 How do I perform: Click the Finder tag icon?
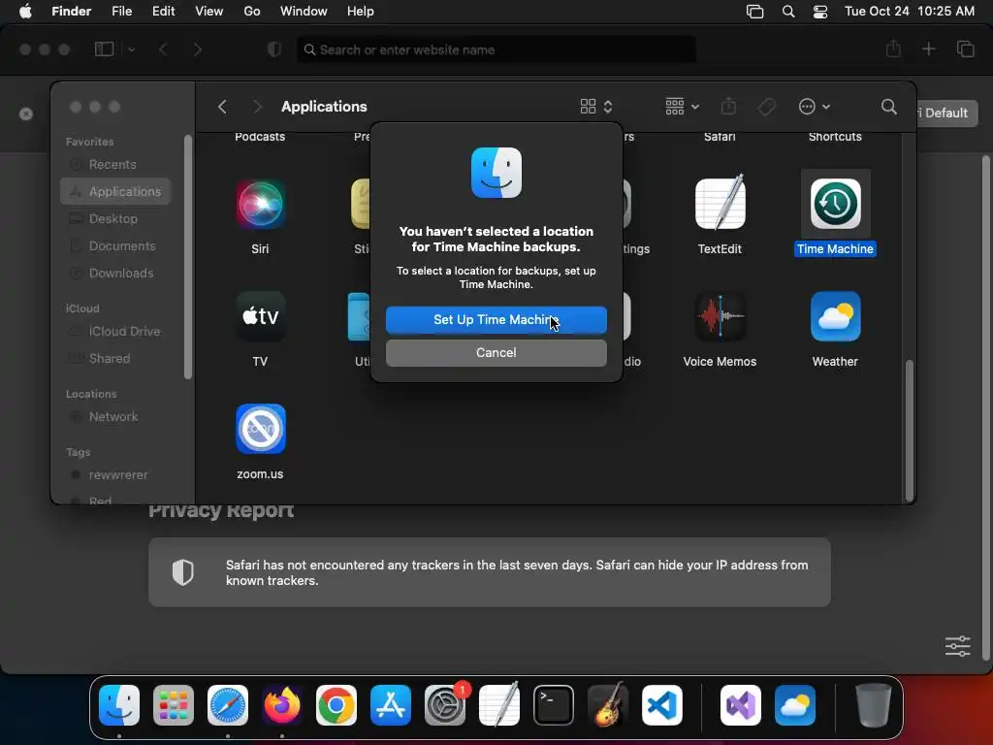click(766, 107)
